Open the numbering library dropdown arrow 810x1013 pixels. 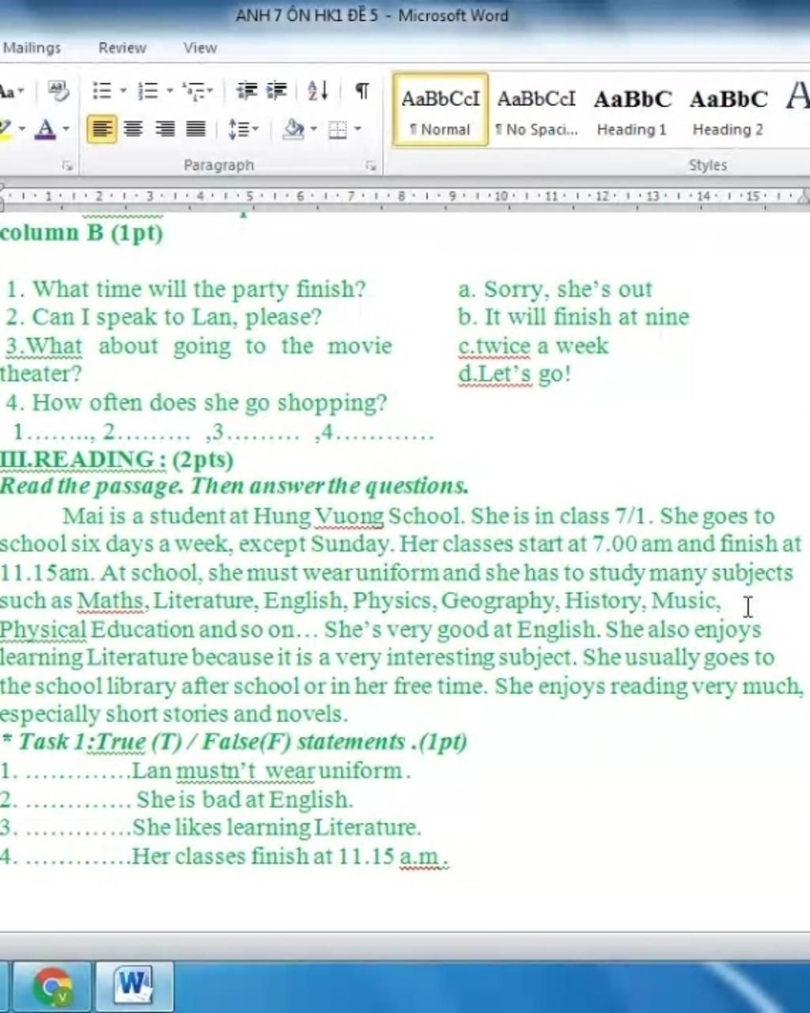(169, 92)
